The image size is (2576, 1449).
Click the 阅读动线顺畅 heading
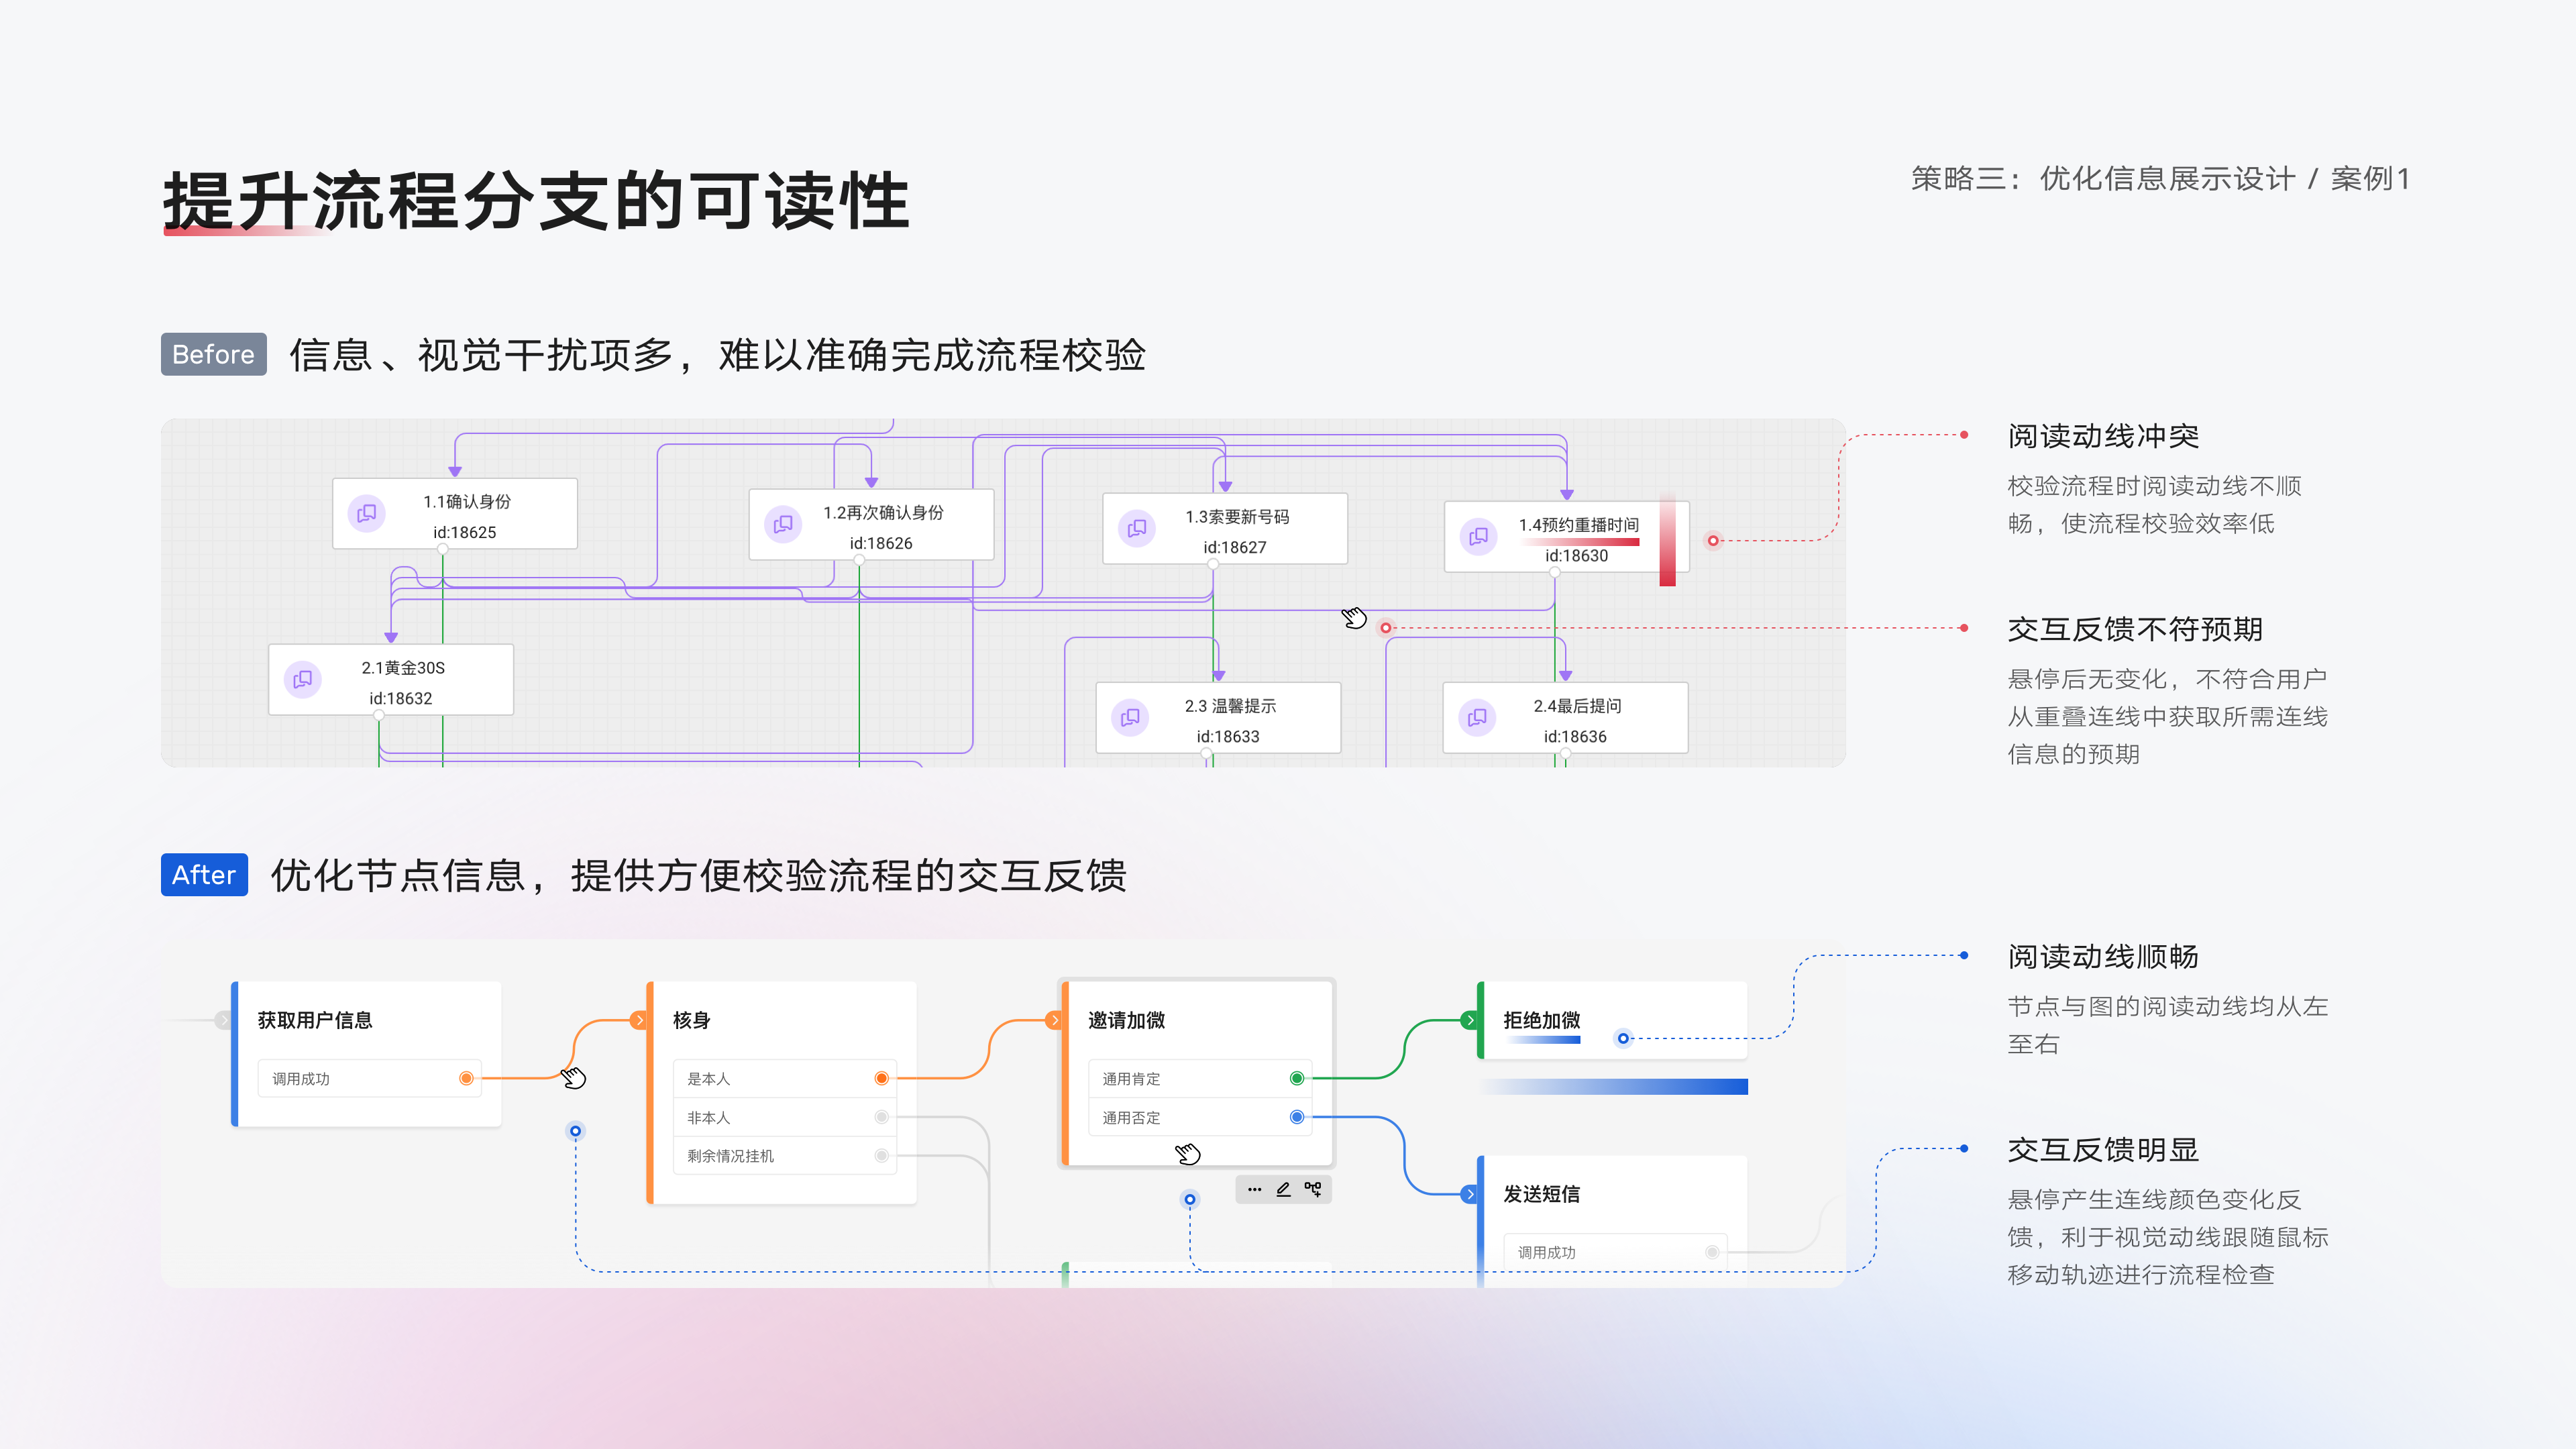pyautogui.click(x=2103, y=957)
